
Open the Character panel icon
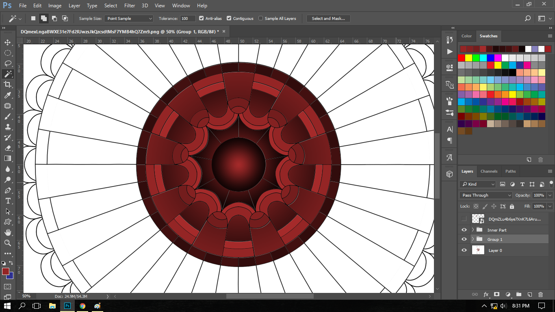pyautogui.click(x=449, y=129)
